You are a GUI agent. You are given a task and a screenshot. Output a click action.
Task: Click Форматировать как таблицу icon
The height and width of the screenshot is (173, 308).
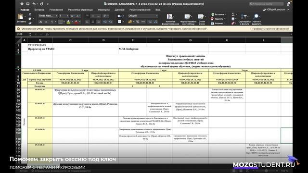coord(188,17)
